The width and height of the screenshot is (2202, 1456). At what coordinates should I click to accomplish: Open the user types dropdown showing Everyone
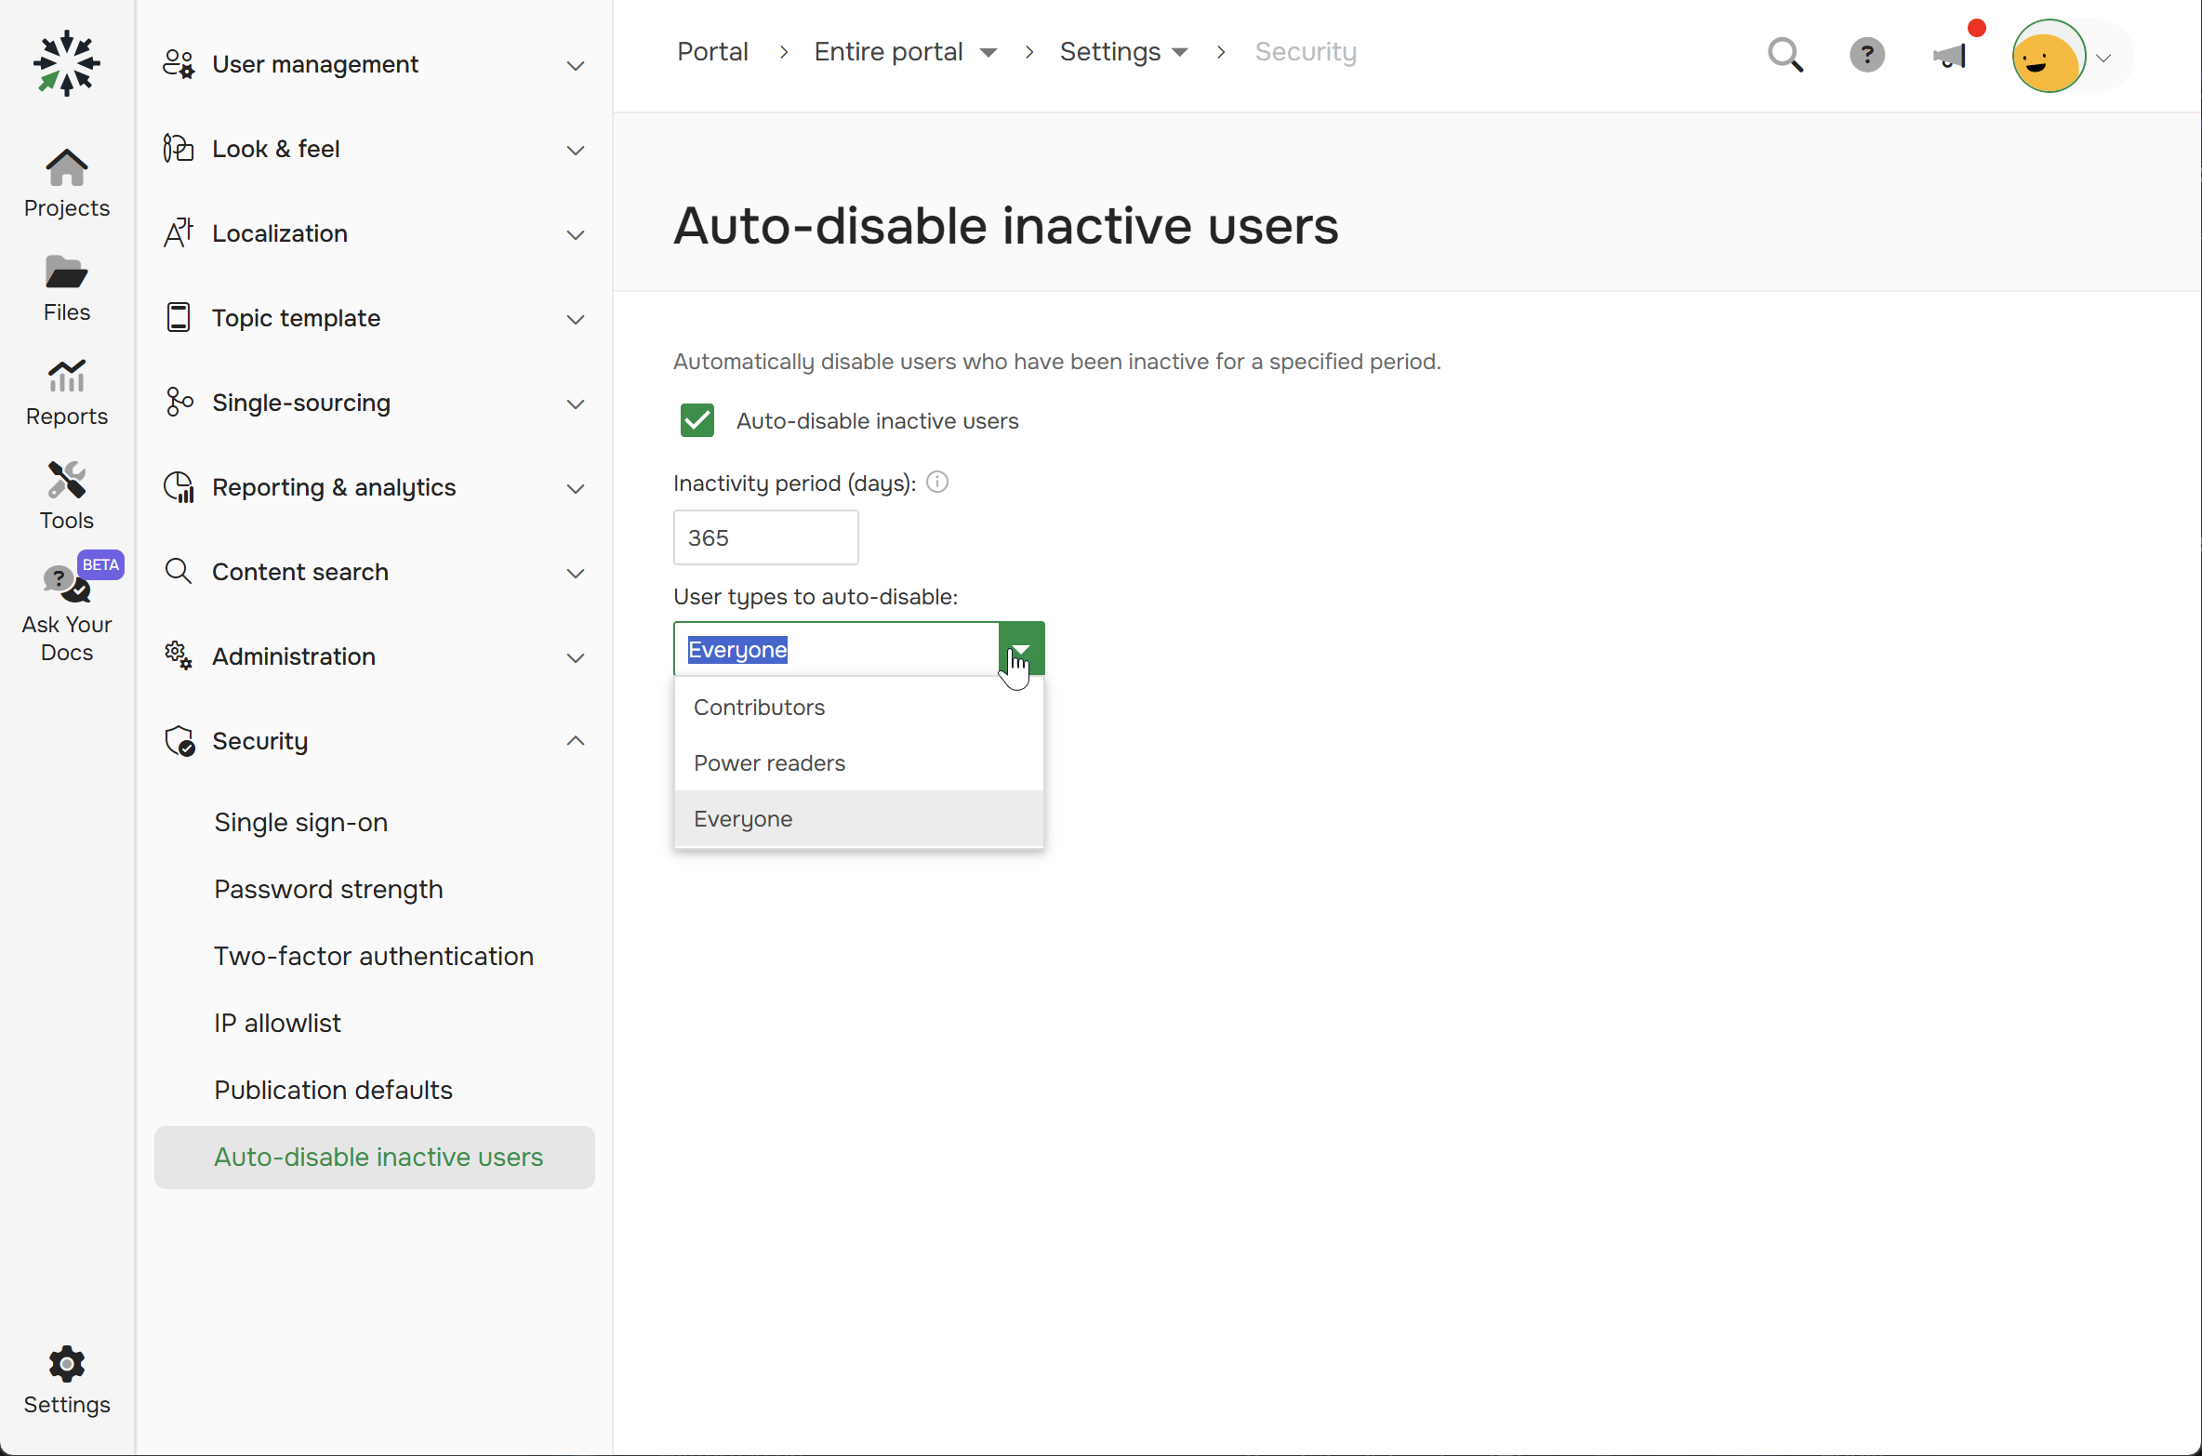(x=1020, y=648)
